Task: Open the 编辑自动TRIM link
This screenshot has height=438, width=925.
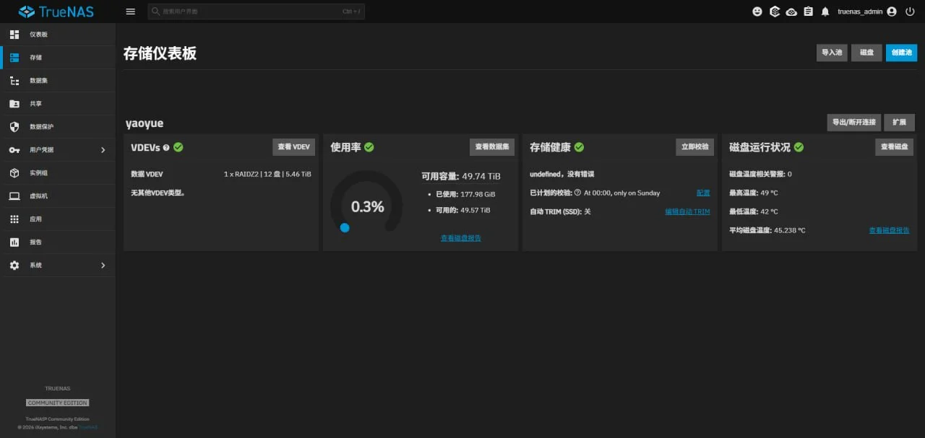Action: (687, 211)
